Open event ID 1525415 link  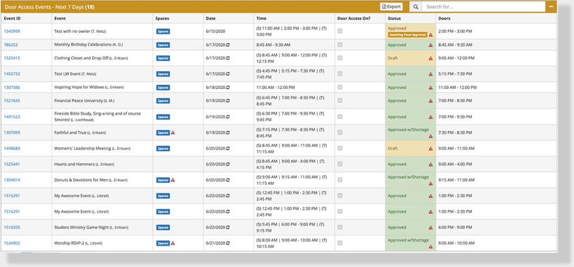12,58
